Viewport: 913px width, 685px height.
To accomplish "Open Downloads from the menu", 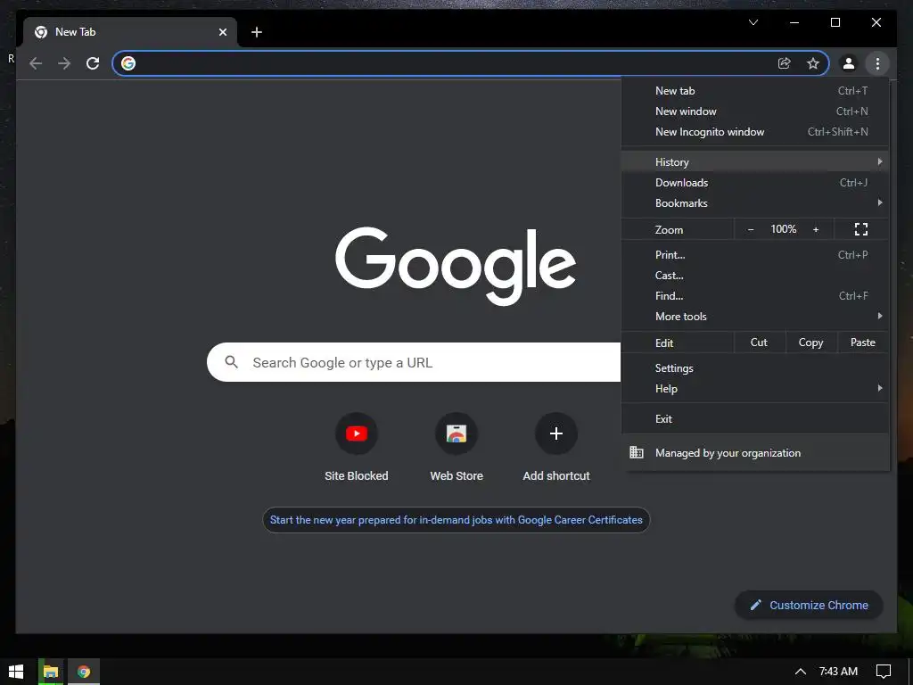I will pyautogui.click(x=755, y=182).
